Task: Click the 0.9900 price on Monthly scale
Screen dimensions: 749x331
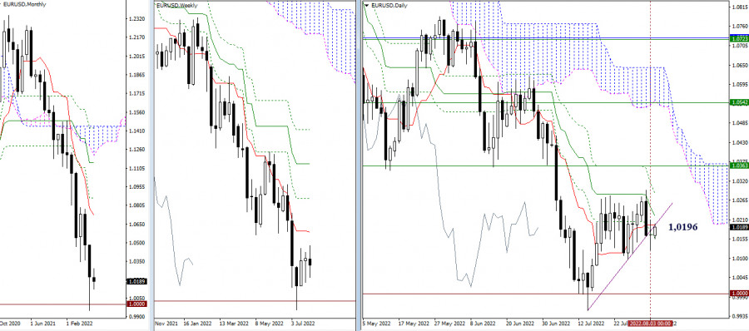Action: pyautogui.click(x=136, y=317)
